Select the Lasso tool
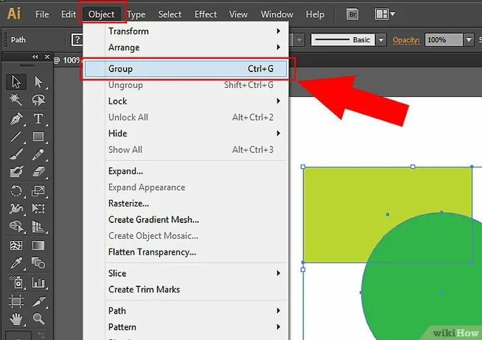 [38, 100]
